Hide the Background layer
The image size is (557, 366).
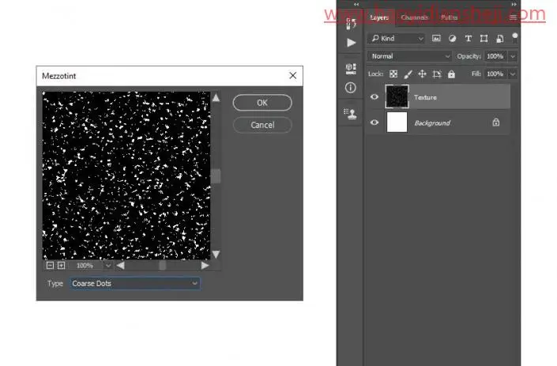(x=374, y=123)
